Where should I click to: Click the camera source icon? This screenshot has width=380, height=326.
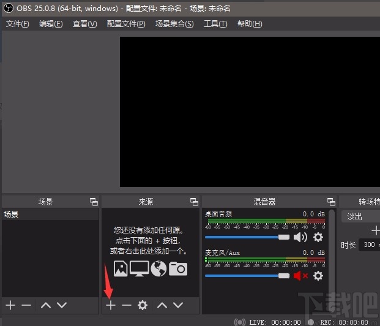click(x=178, y=269)
